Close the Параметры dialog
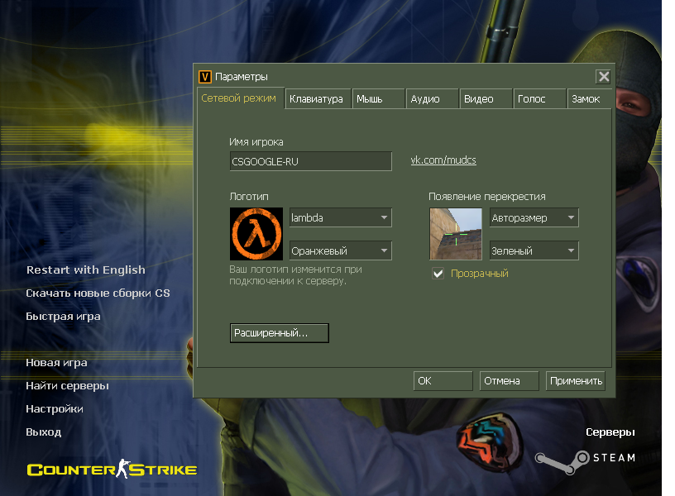 click(x=604, y=77)
